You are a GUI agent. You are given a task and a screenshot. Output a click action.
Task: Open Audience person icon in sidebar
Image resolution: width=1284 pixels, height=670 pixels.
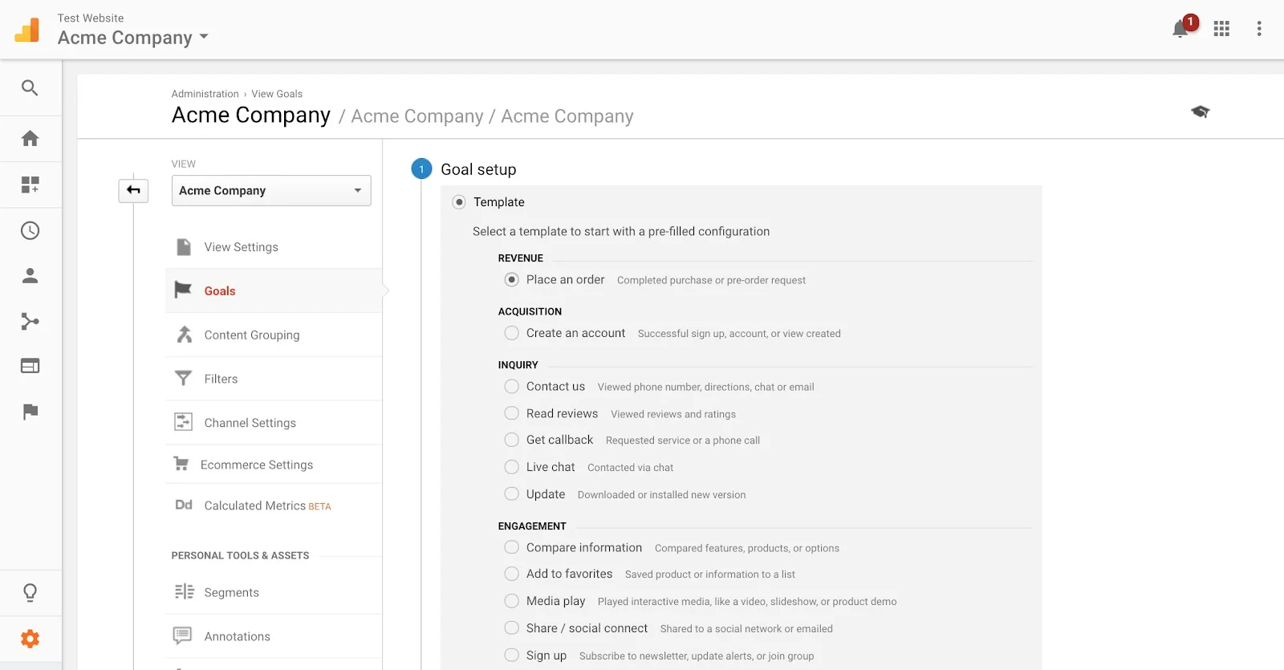30,276
